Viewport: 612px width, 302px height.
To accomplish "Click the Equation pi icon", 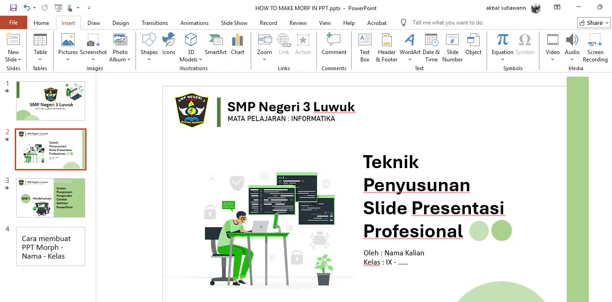I will pos(502,40).
